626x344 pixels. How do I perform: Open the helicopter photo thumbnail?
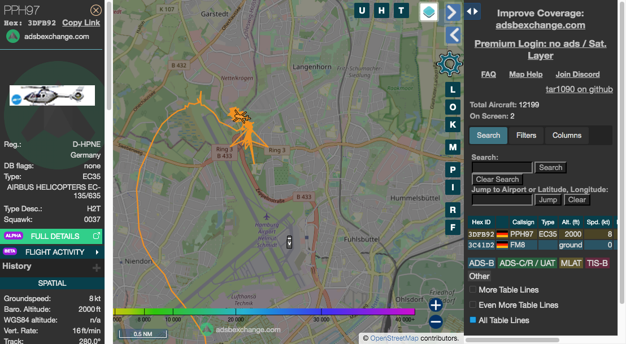52,95
